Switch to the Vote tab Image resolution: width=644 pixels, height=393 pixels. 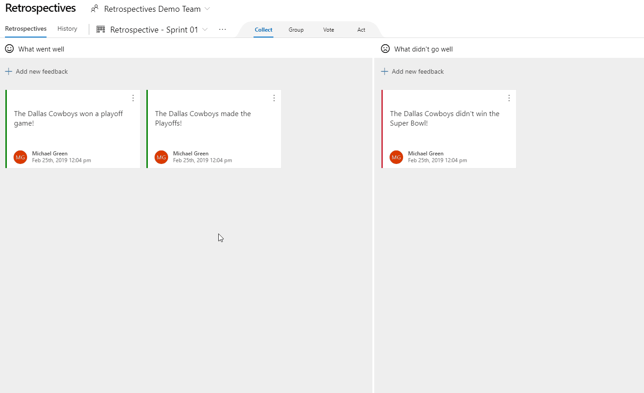pyautogui.click(x=329, y=29)
